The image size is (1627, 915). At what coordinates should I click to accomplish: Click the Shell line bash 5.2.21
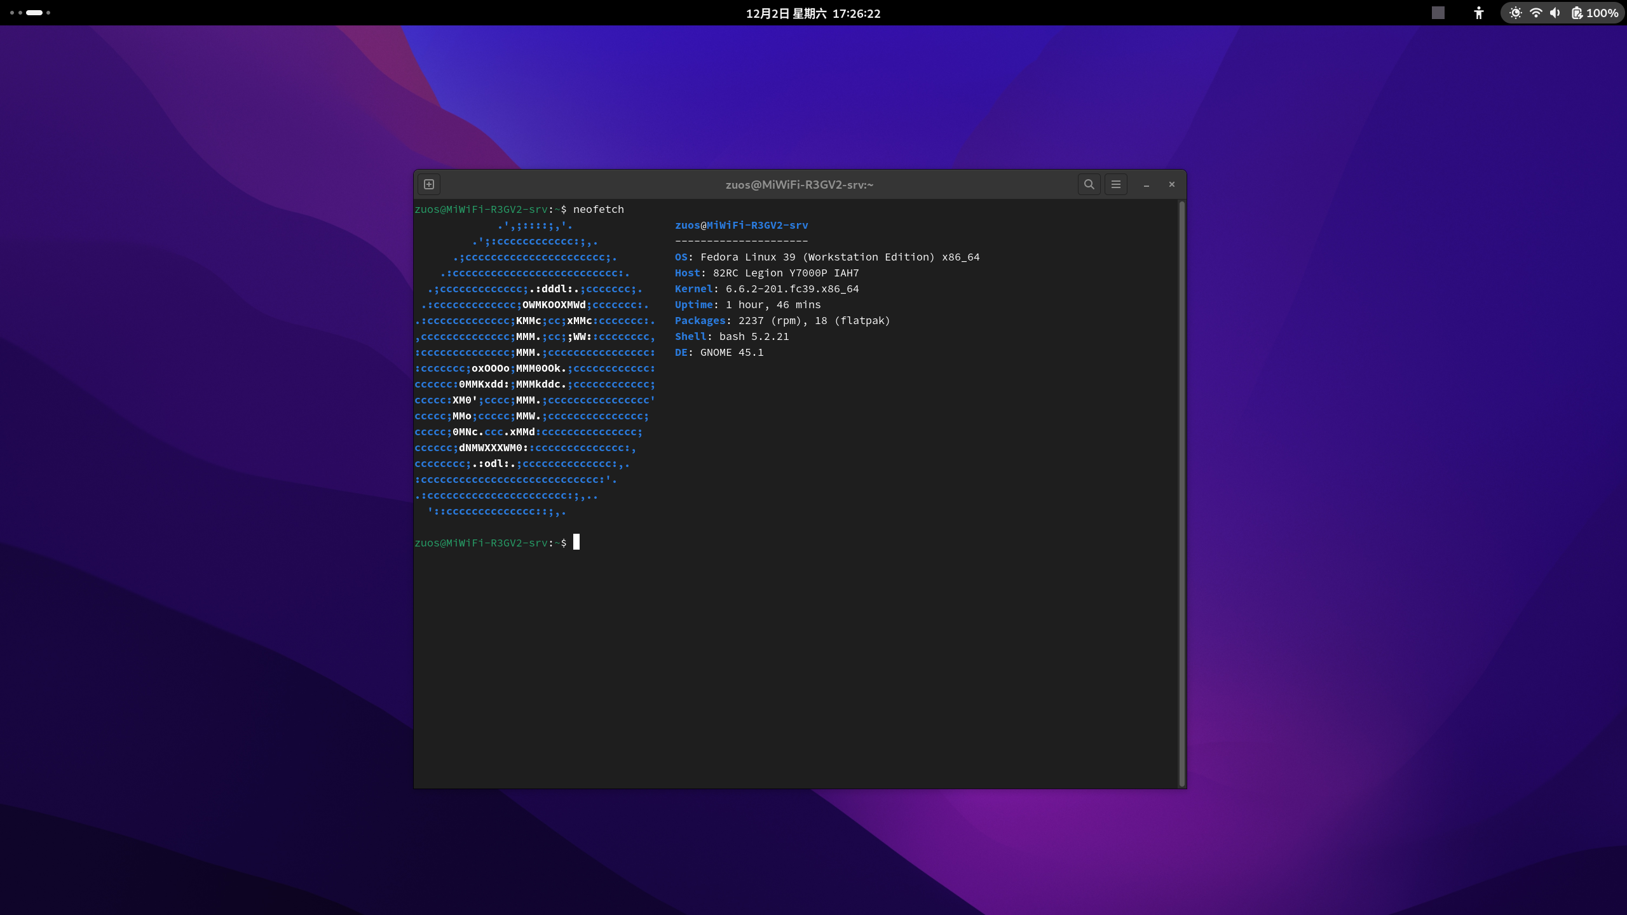[x=732, y=336]
